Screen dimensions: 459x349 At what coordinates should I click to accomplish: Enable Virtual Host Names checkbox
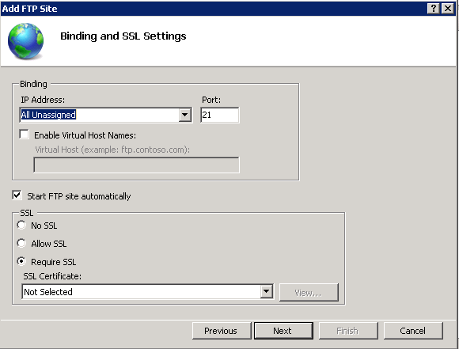coord(24,135)
